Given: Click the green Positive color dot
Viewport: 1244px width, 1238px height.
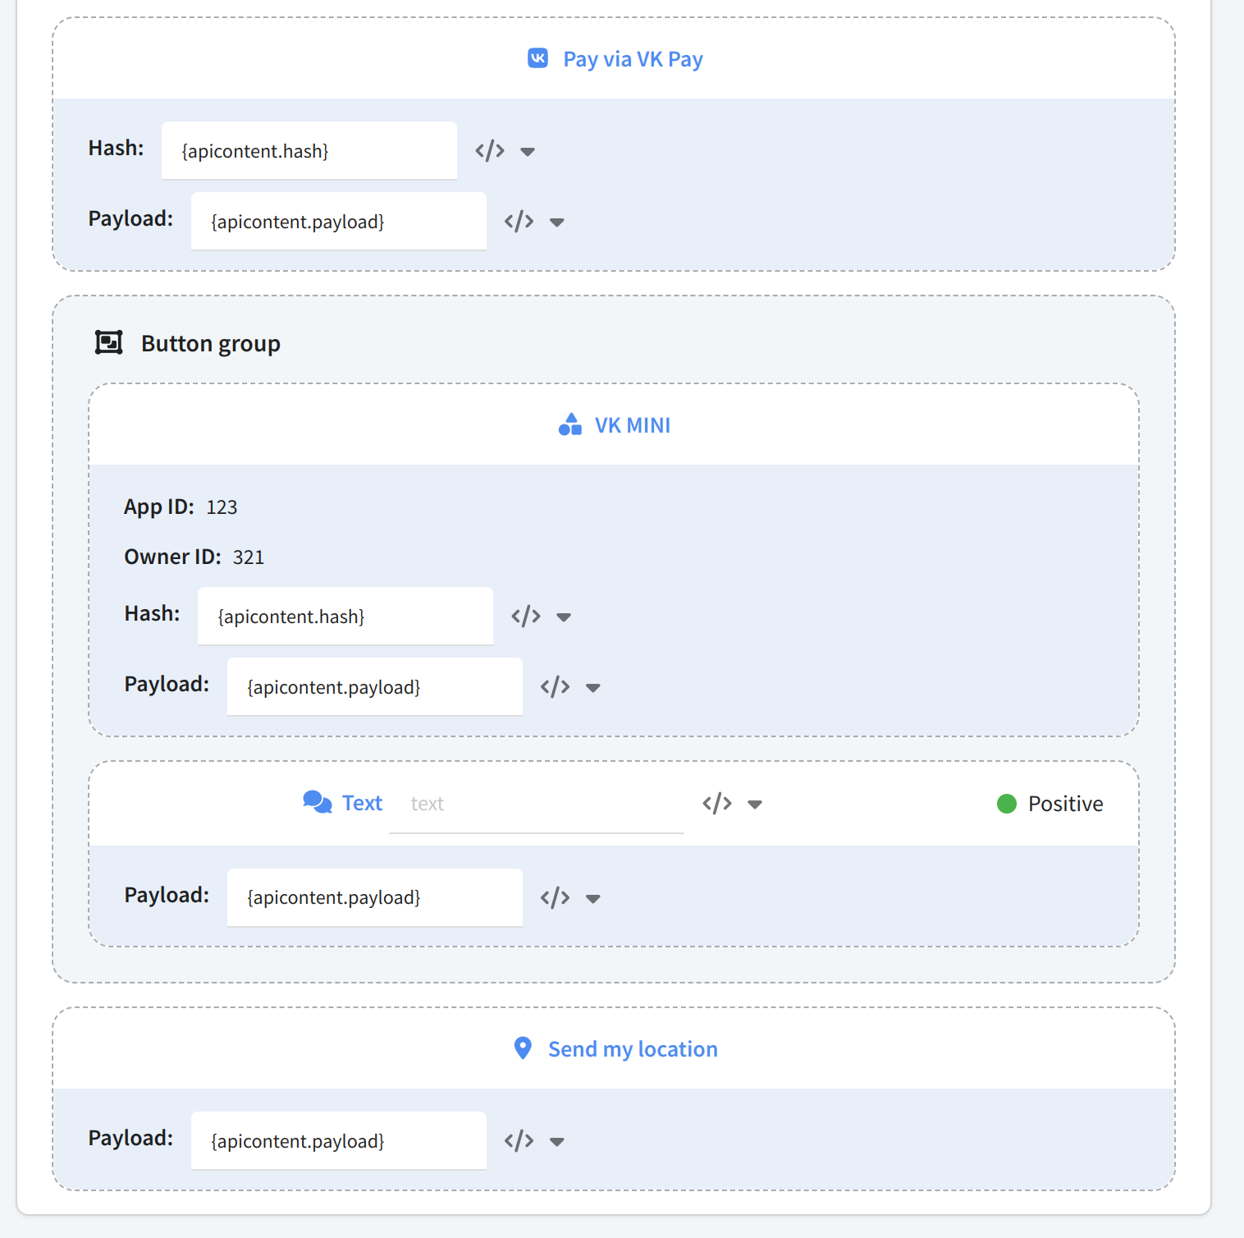Looking at the screenshot, I should 1007,804.
